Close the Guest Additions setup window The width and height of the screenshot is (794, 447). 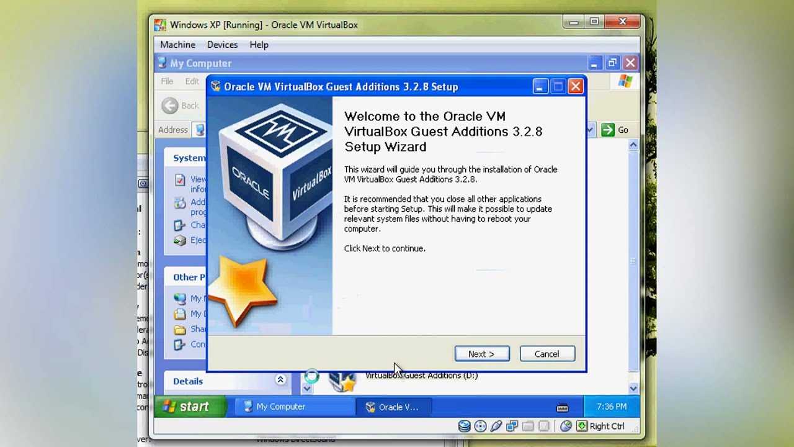point(576,87)
